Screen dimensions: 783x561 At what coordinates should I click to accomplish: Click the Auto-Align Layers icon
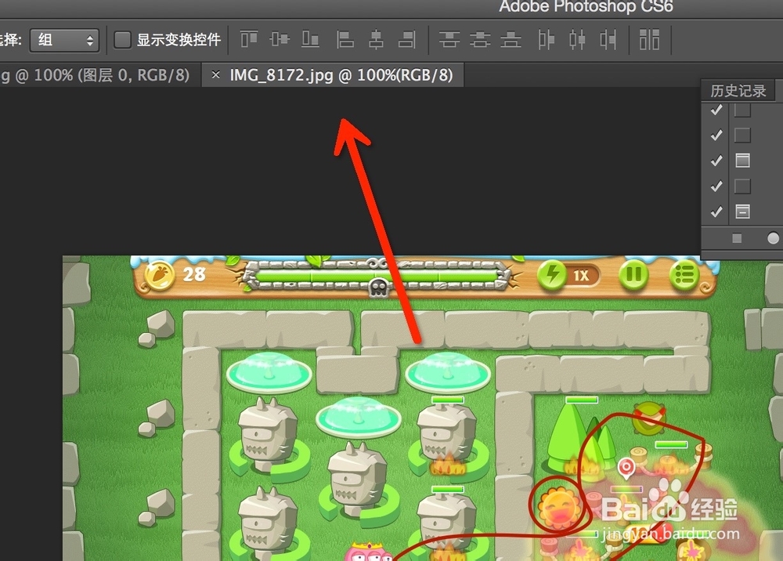649,39
